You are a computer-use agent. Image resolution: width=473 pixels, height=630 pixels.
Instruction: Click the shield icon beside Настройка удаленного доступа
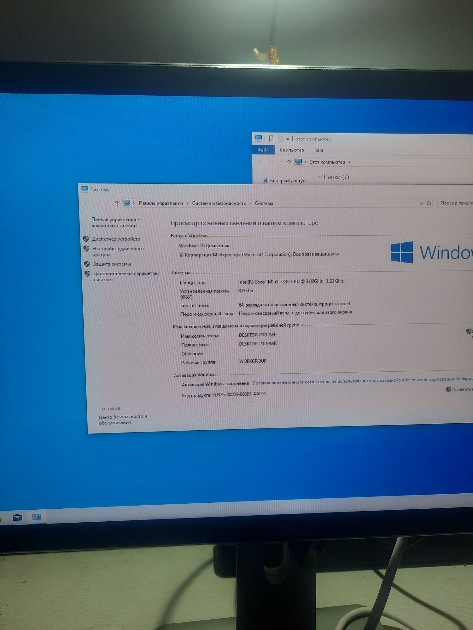[86, 249]
